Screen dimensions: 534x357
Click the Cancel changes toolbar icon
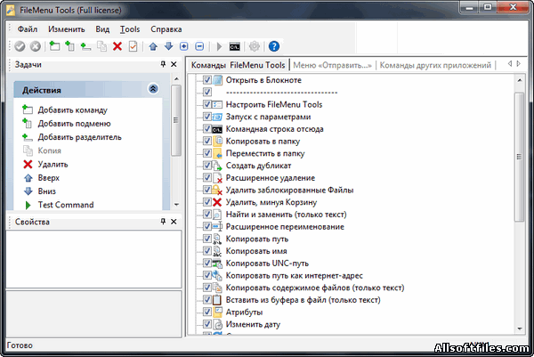36,46
